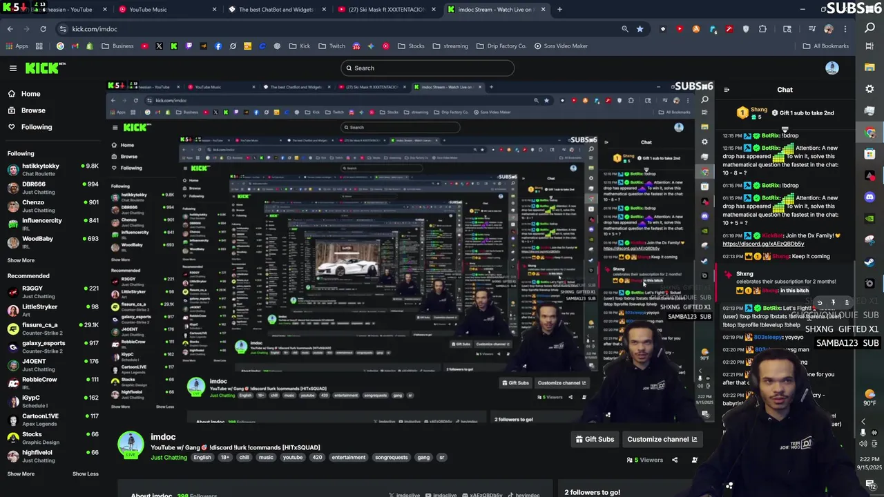This screenshot has height=497, width=884.
Task: Bookmark this page with star icon
Action: (640, 29)
